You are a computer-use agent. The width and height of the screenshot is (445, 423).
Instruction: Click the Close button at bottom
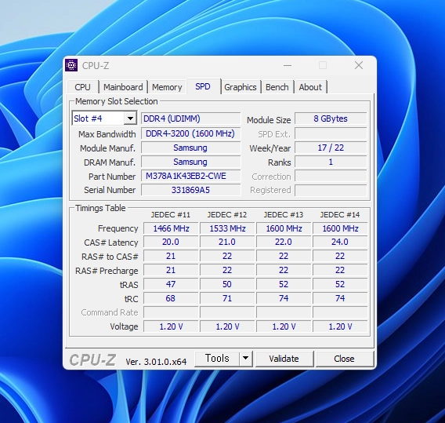pyautogui.click(x=344, y=359)
